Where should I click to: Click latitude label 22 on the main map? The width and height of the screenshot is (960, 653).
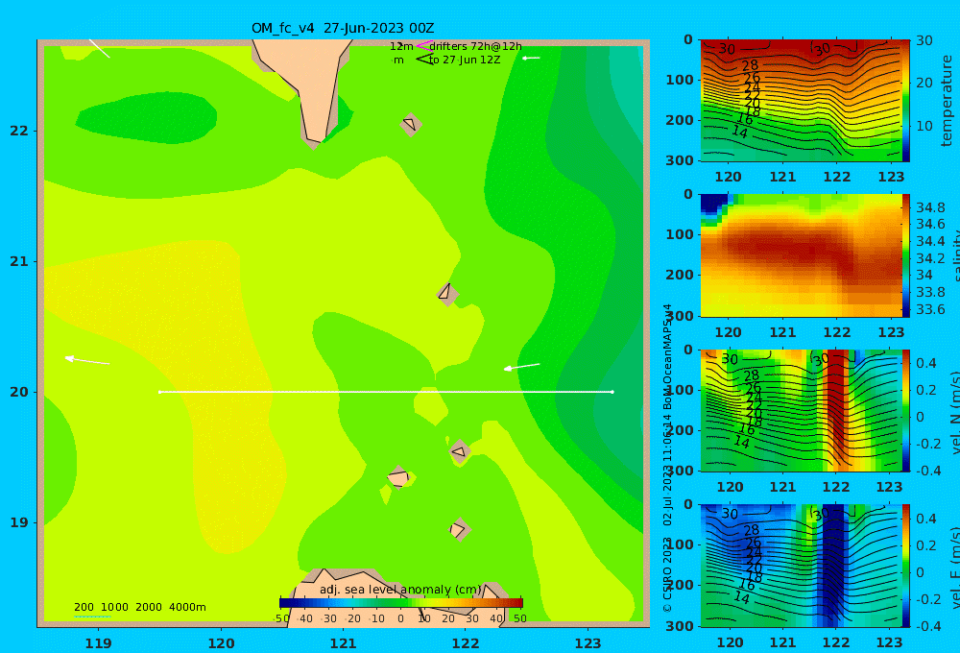pos(19,131)
